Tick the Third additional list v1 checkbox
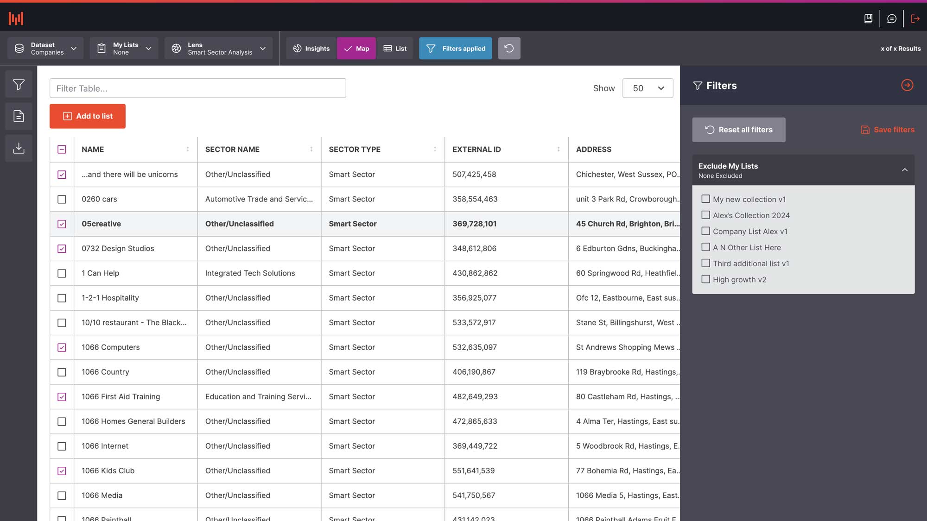 click(705, 263)
